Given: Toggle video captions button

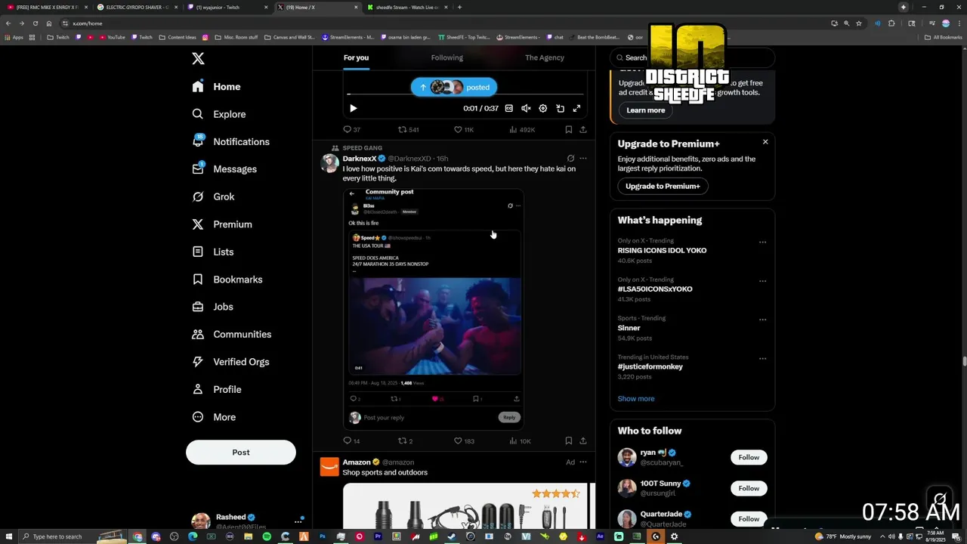Looking at the screenshot, I should pos(508,108).
